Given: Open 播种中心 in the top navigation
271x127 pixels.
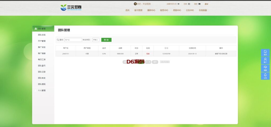Looking at the screenshot, I should click(x=151, y=10).
